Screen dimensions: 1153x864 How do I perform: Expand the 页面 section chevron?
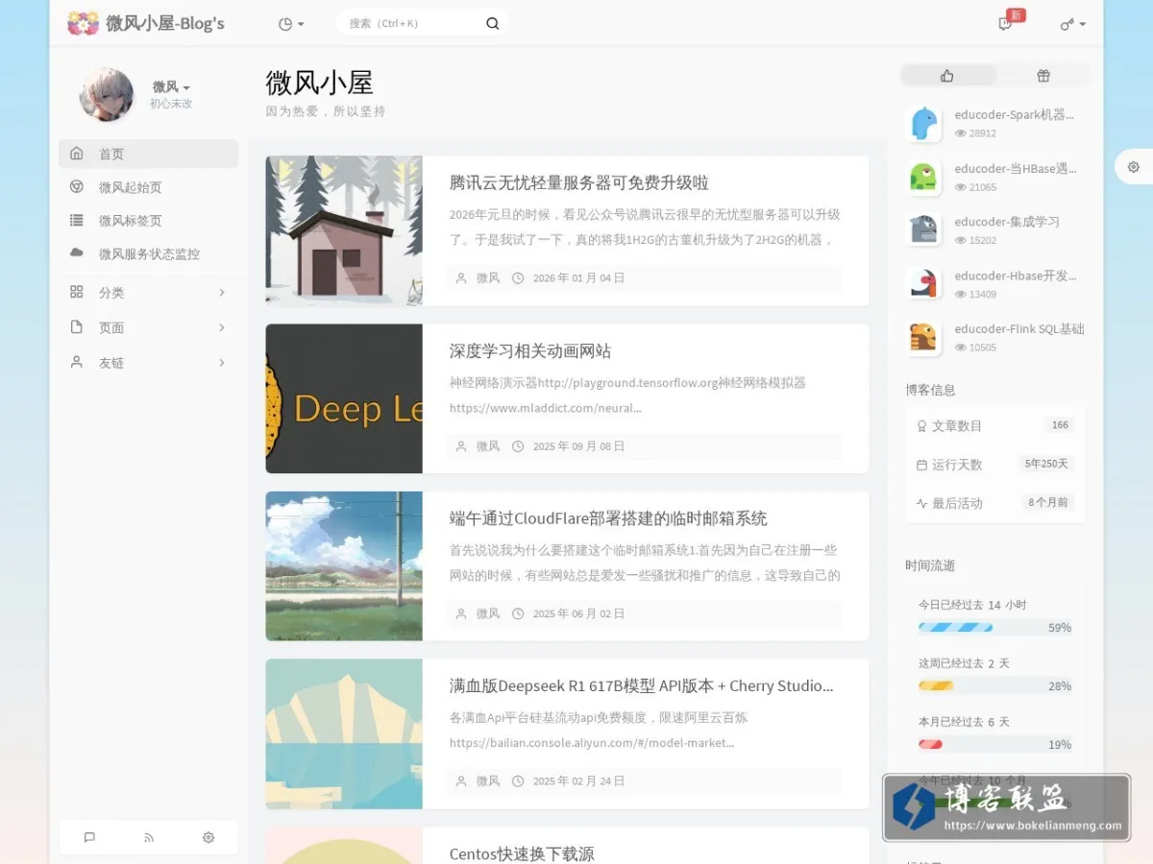tap(222, 327)
